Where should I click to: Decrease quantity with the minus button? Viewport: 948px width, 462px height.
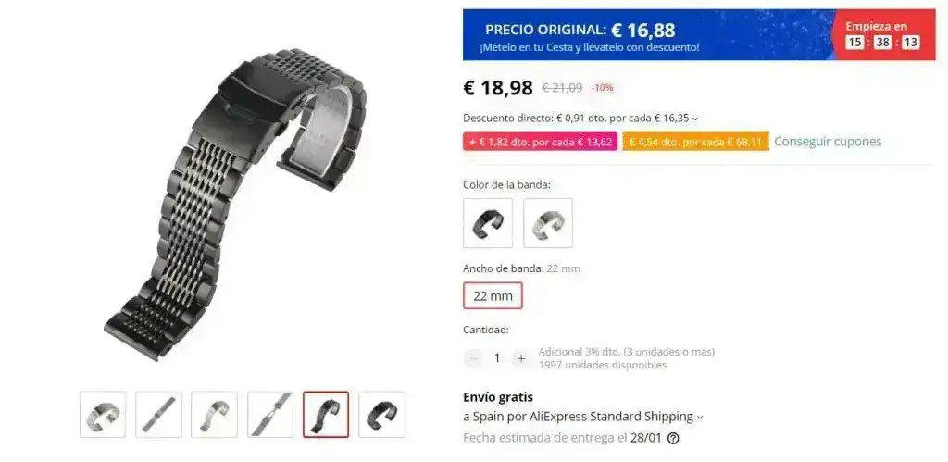[x=473, y=358]
